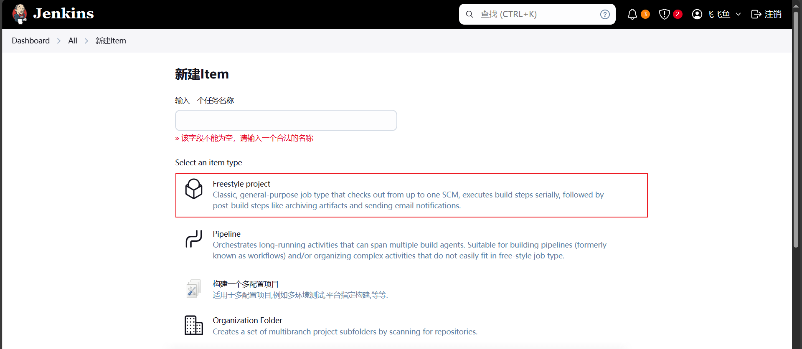Expand the user menu chevron

738,14
